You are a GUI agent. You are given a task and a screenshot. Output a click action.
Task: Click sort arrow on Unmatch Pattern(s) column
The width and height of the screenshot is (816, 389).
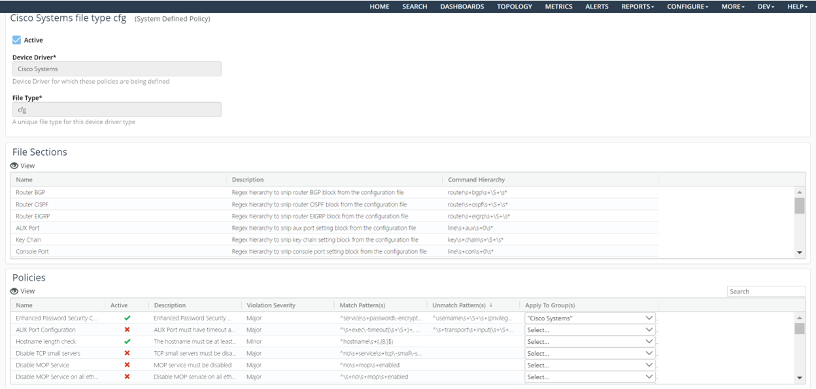[491, 305]
